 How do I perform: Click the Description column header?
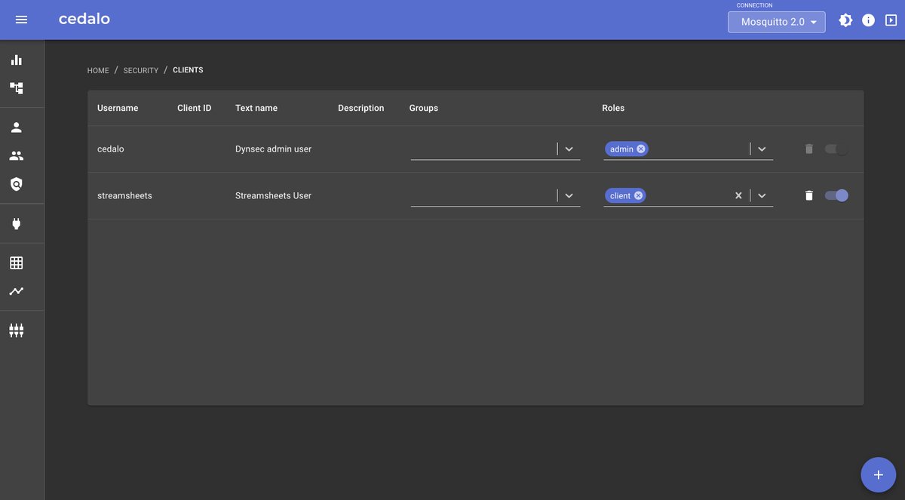point(361,108)
